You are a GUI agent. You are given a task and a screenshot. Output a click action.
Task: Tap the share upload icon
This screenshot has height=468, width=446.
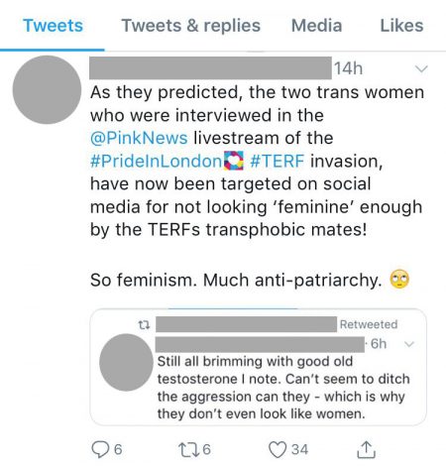(366, 449)
